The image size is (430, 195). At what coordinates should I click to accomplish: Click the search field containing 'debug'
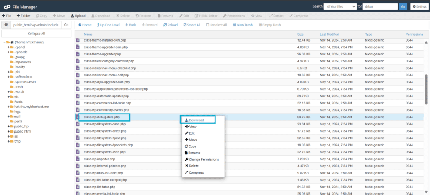click(380, 7)
